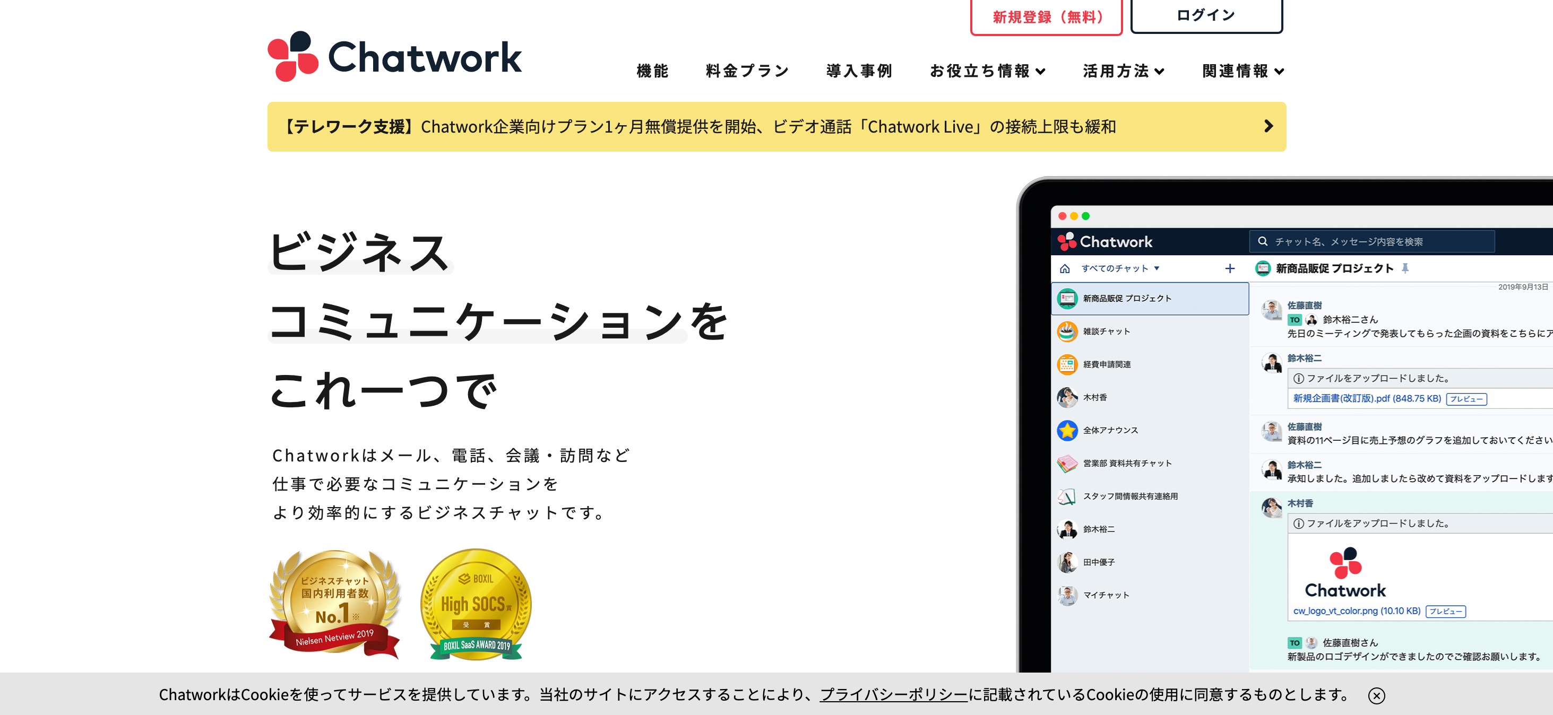Go to 料金プラン page
Viewport: 1553px width, 715px height.
pyautogui.click(x=747, y=71)
